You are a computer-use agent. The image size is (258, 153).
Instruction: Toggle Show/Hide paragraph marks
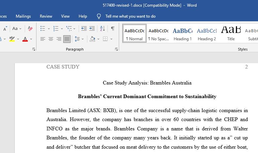pyautogui.click(x=113, y=29)
